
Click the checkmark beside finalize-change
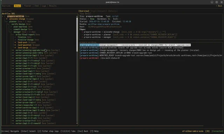click(15, 40)
